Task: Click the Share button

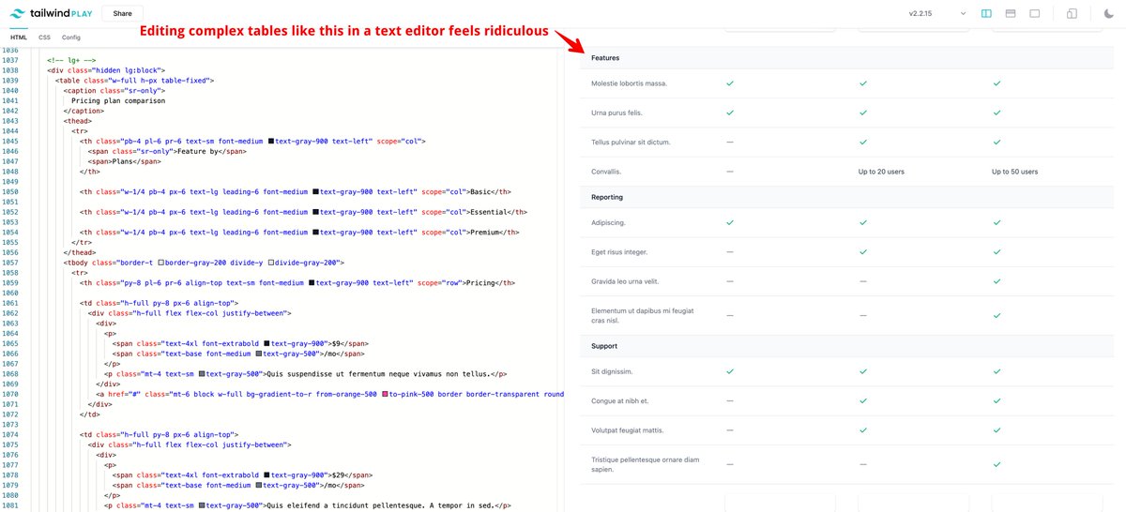Action: (122, 14)
